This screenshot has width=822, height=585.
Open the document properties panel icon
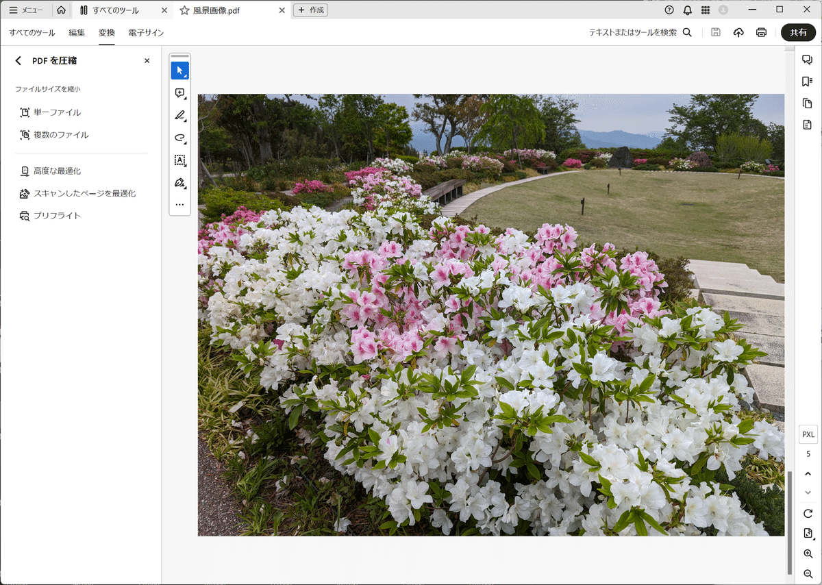(808, 125)
